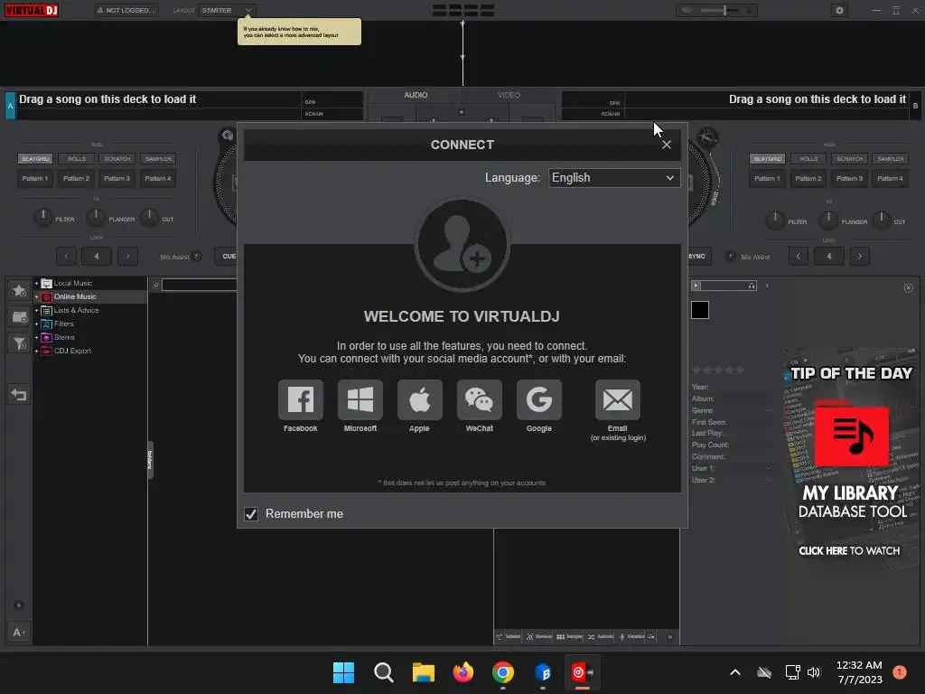Trigger left deck Pattern 4 pad

(x=158, y=178)
